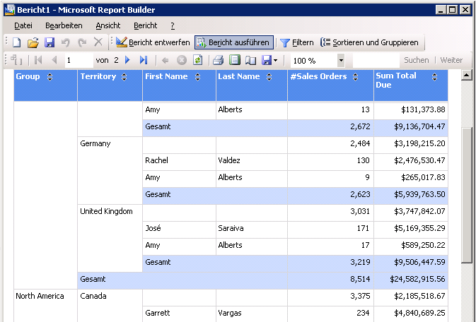Image resolution: width=476 pixels, height=322 pixels.
Task: Refresh the report results
Action: click(x=197, y=61)
